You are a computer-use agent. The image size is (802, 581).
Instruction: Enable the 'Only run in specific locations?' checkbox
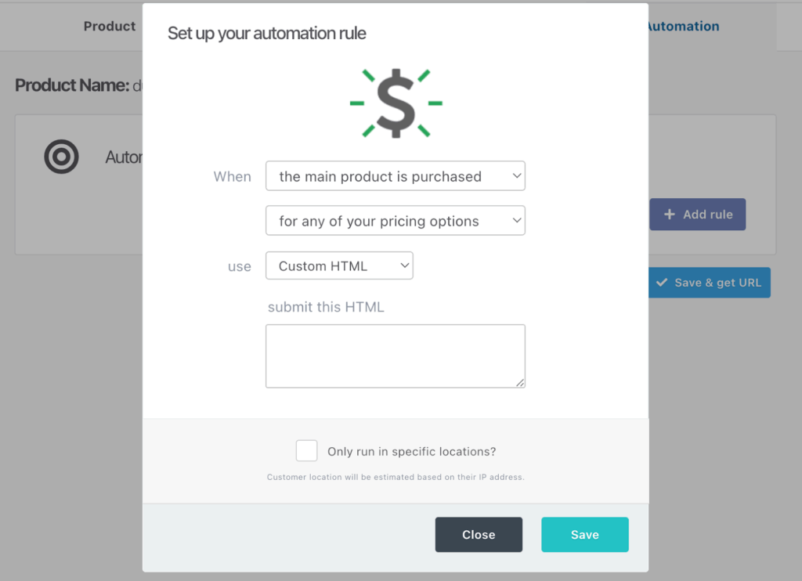[307, 451]
